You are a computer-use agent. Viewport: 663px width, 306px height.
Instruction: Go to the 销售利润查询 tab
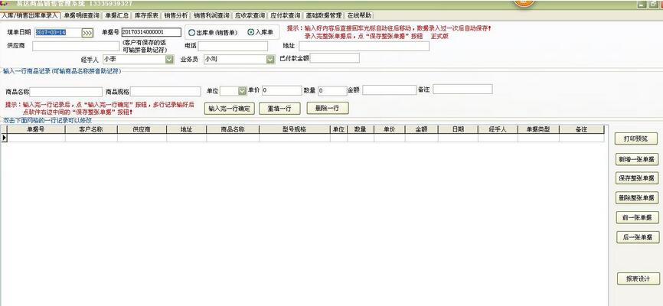[x=211, y=15]
